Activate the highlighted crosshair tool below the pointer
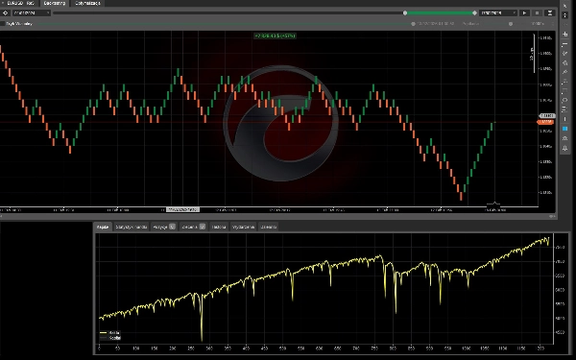This screenshot has height=360, width=576. (x=565, y=15)
